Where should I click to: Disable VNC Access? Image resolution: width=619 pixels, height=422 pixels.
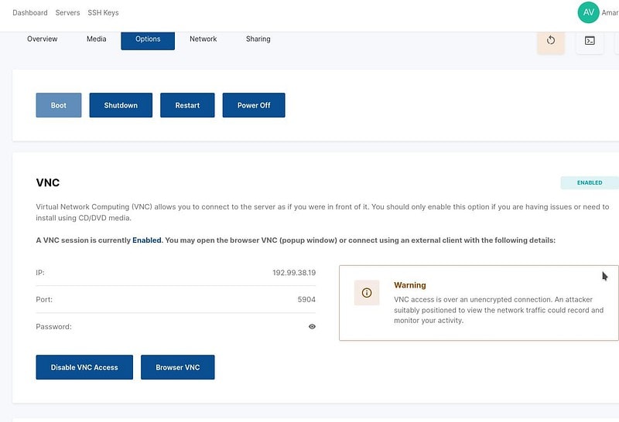click(x=84, y=367)
